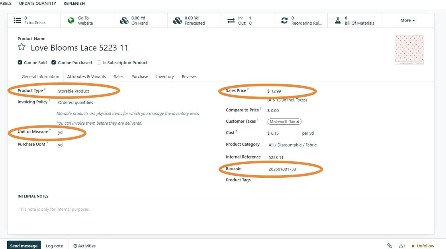Click the Send message button
The height and width of the screenshot is (249, 446).
[24, 245]
